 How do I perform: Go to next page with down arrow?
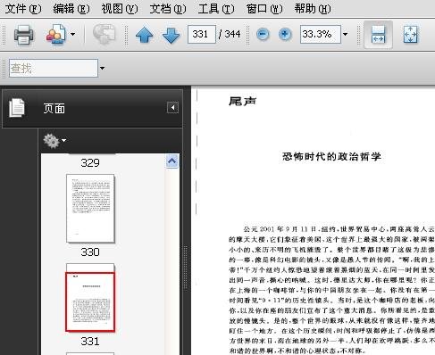point(171,36)
